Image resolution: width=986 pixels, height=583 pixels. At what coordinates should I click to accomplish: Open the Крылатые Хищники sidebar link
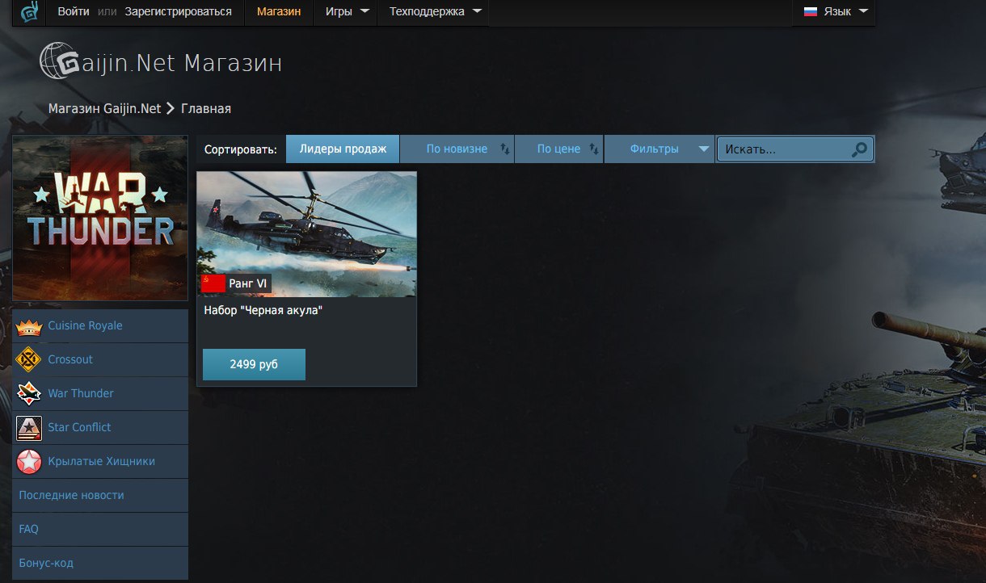[100, 461]
